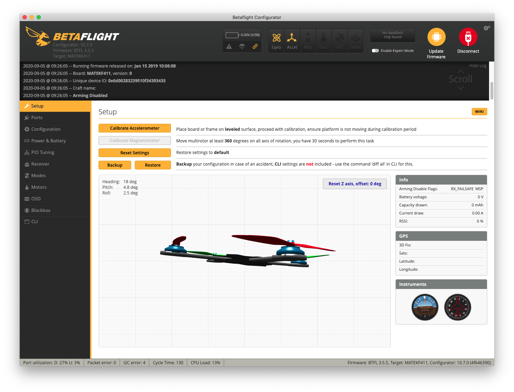Click the Betaflight bee logo
Viewport: 514px width, 392px height.
(38, 36)
